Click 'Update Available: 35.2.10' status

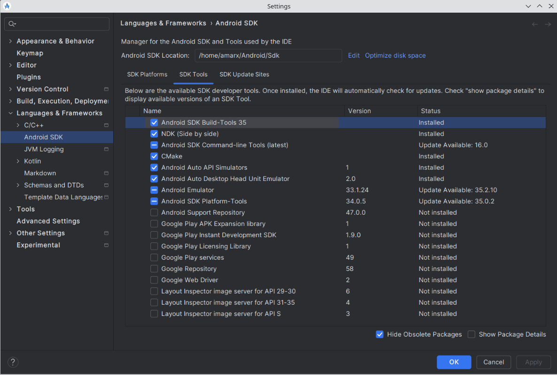457,190
